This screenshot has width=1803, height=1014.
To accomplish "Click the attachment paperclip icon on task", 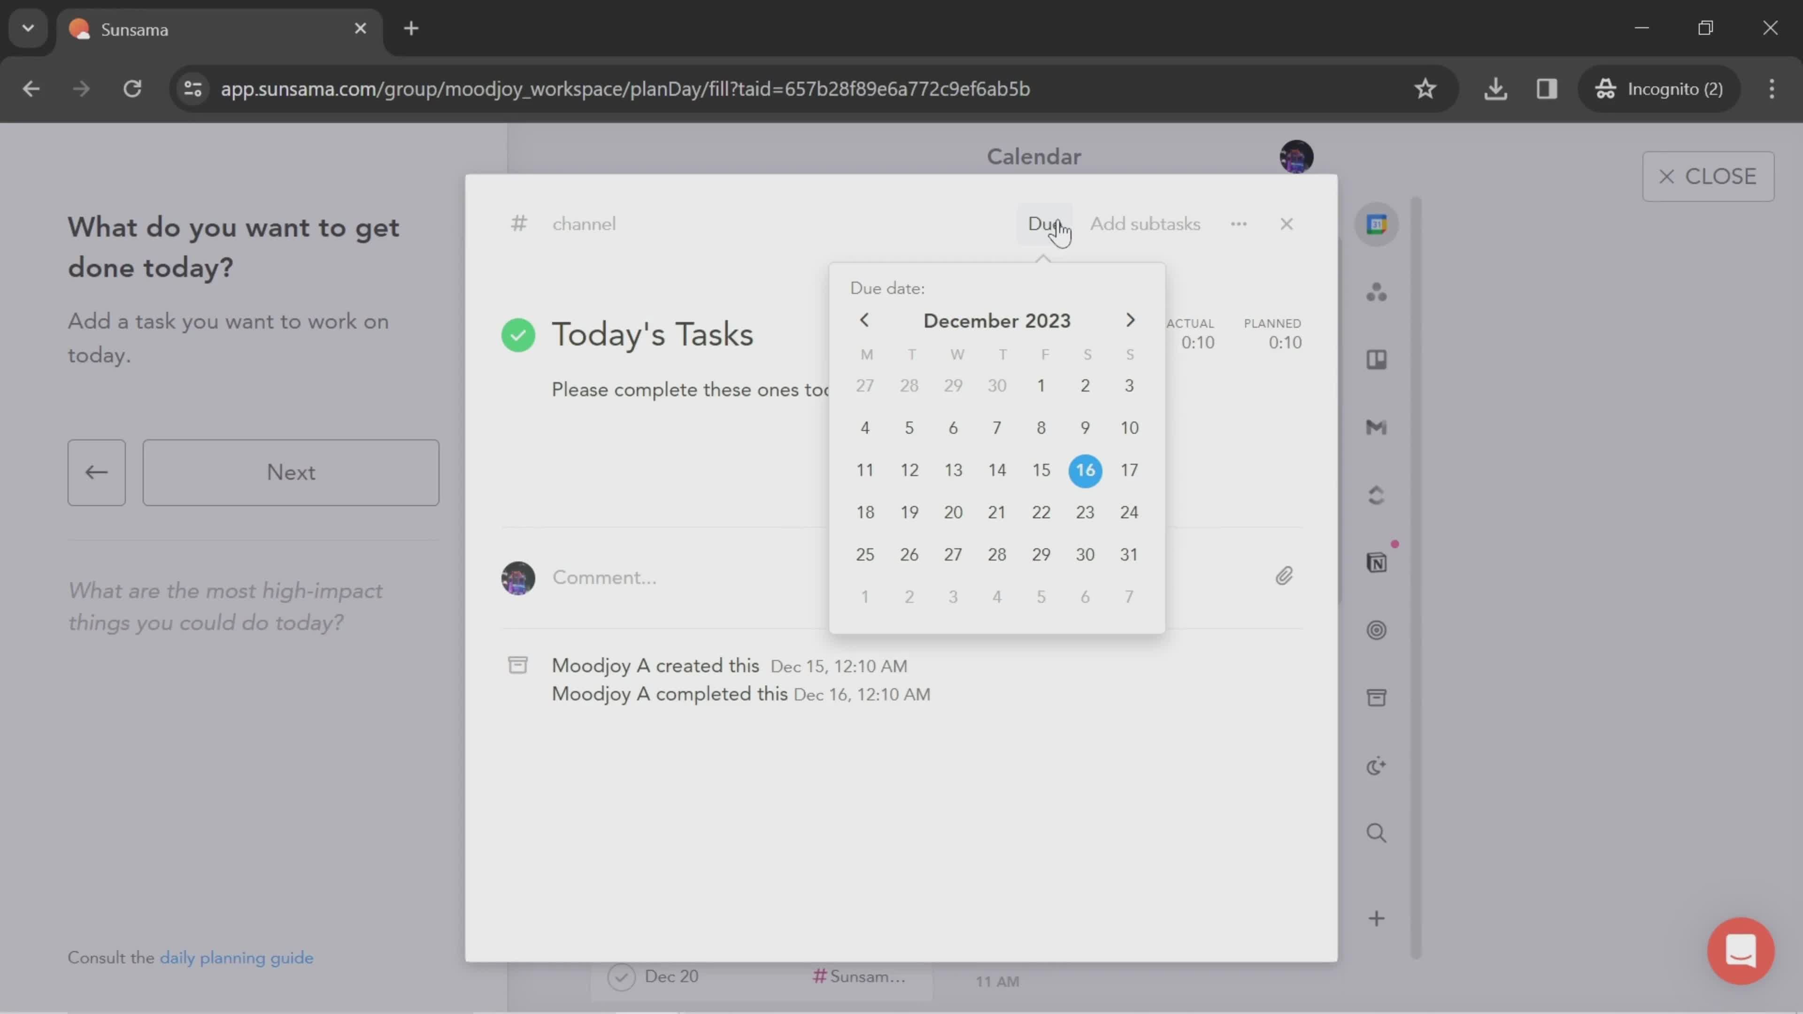I will [1284, 576].
